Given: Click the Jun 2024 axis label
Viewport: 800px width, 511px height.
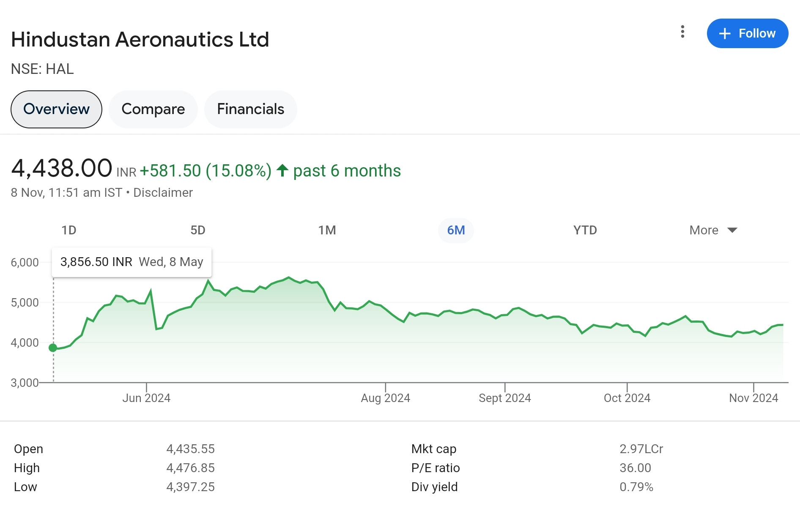Looking at the screenshot, I should click(146, 398).
